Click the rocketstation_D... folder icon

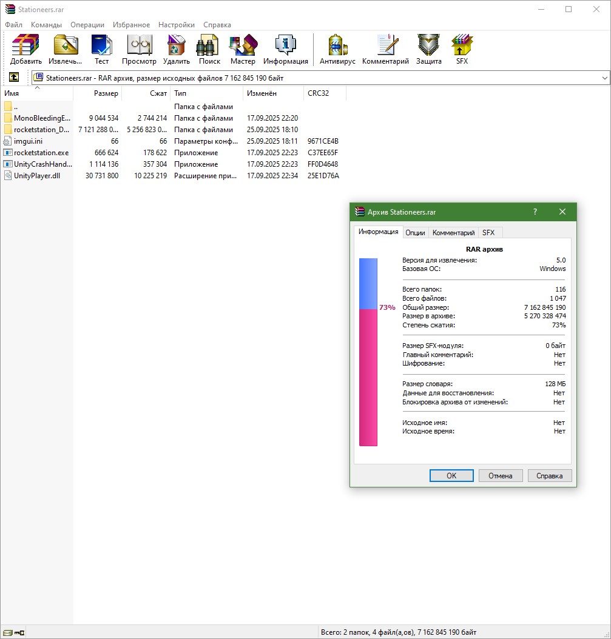pos(8,130)
